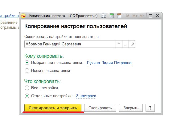Click the 'Лукина Лидия Петровна' link
This screenshot has height=126, width=185.
coord(109,63)
